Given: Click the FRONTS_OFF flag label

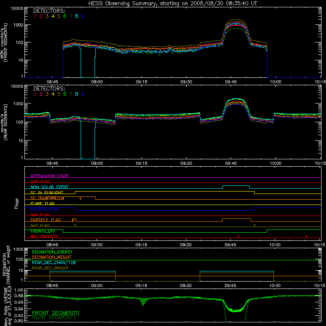Looking at the screenshot, I should click(43, 231).
